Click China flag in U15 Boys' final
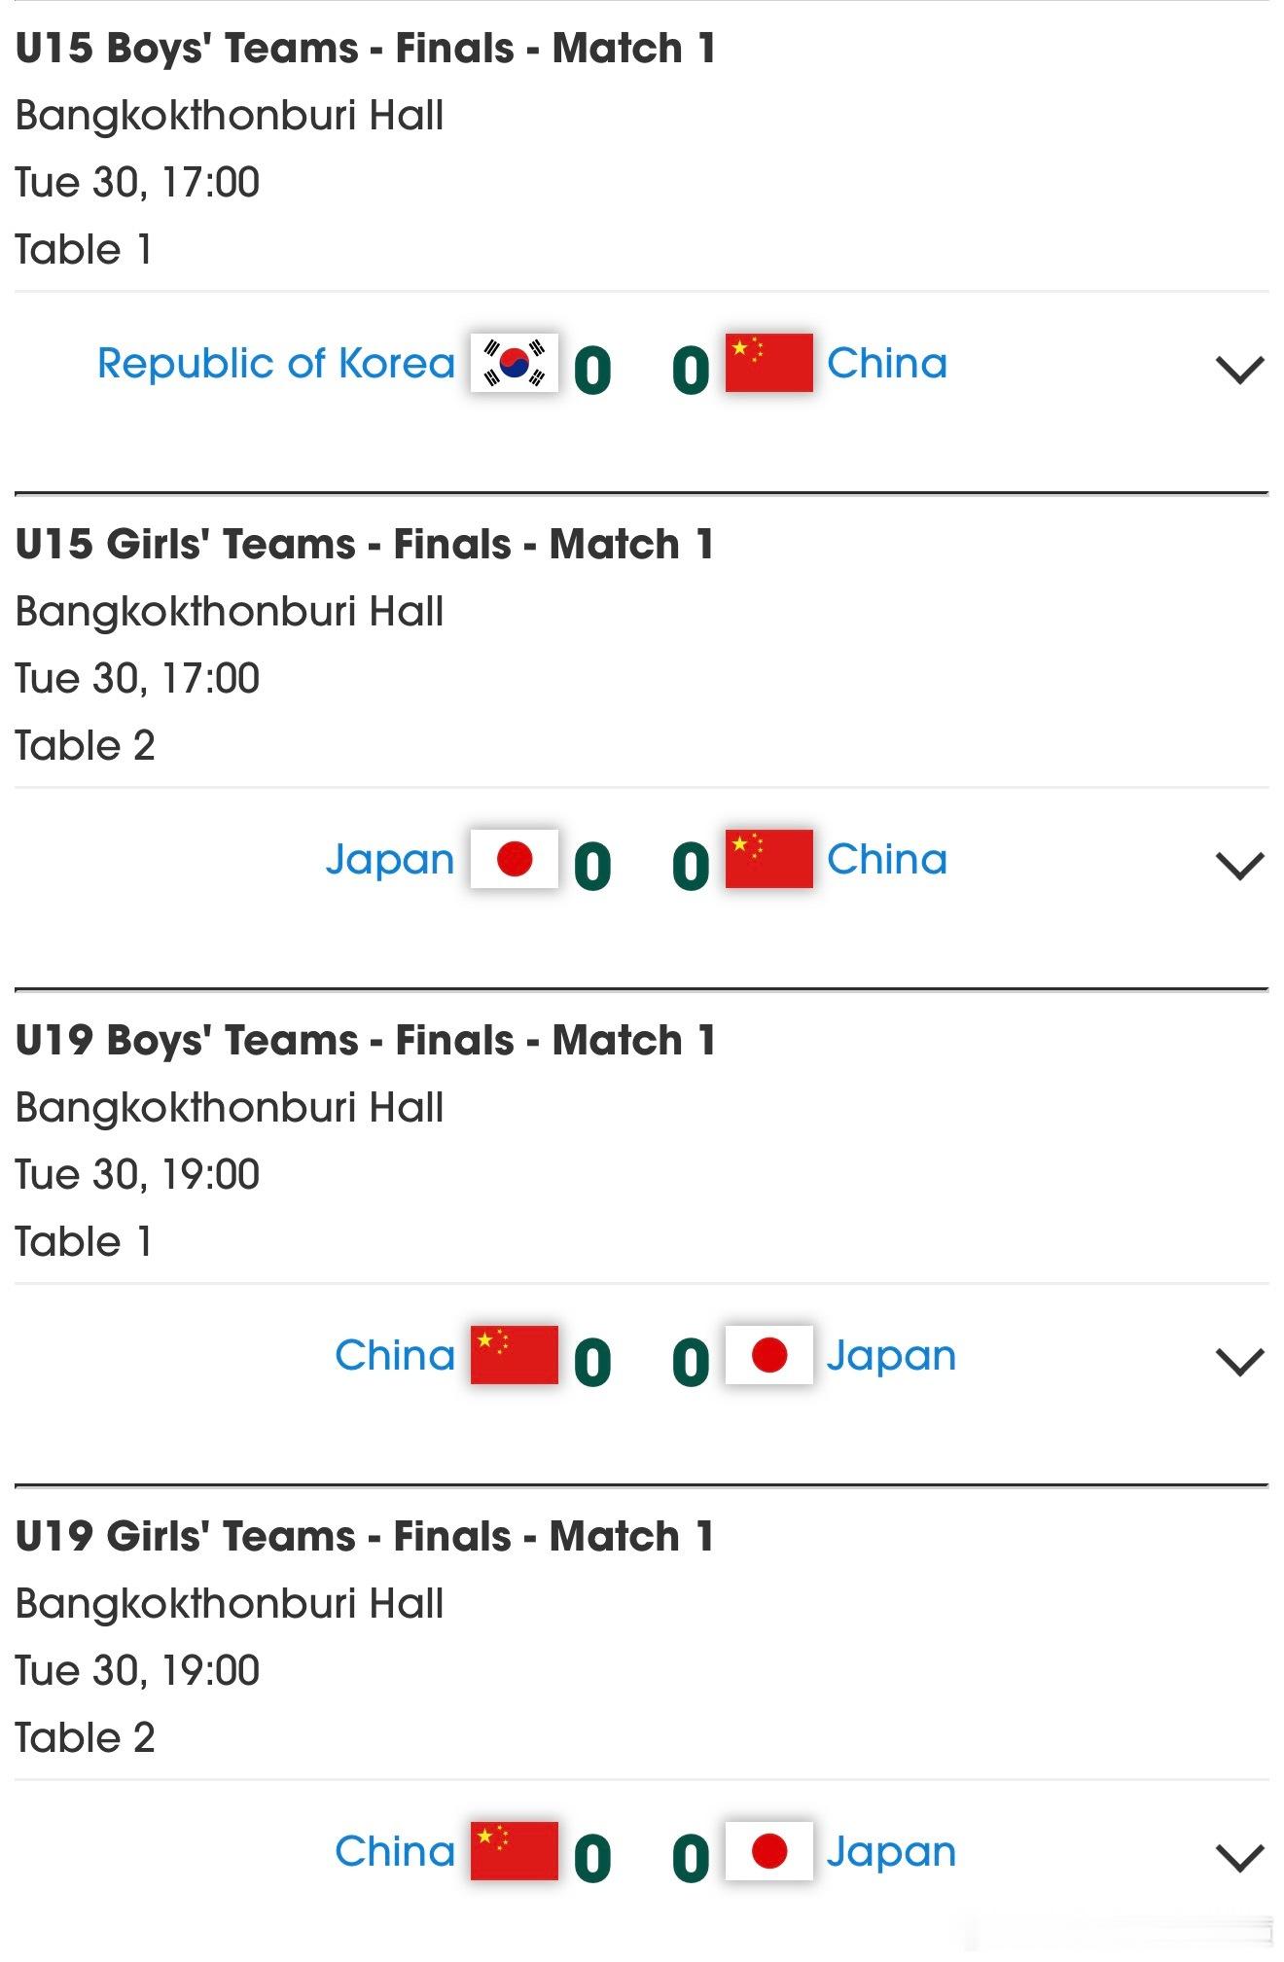 click(x=768, y=363)
